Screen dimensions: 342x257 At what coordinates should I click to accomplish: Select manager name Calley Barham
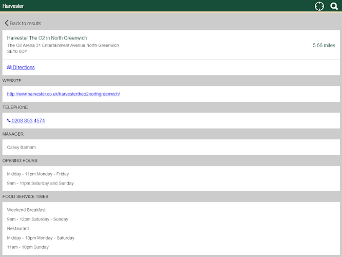[x=22, y=148]
